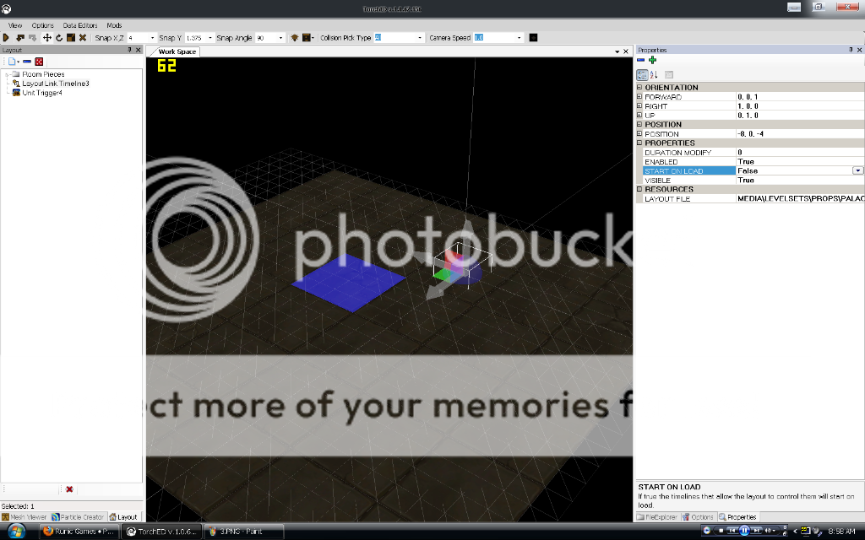Switch to the FileExplorer tab

pos(657,517)
